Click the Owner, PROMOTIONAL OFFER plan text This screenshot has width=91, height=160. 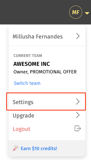coord(45,72)
